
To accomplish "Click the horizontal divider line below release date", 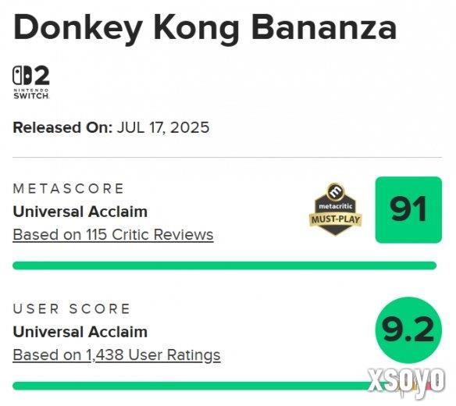I will click(227, 158).
